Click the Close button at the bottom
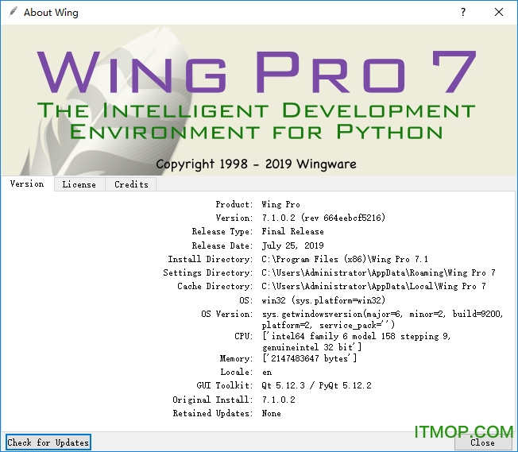The height and width of the screenshot is (452, 518). (482, 442)
